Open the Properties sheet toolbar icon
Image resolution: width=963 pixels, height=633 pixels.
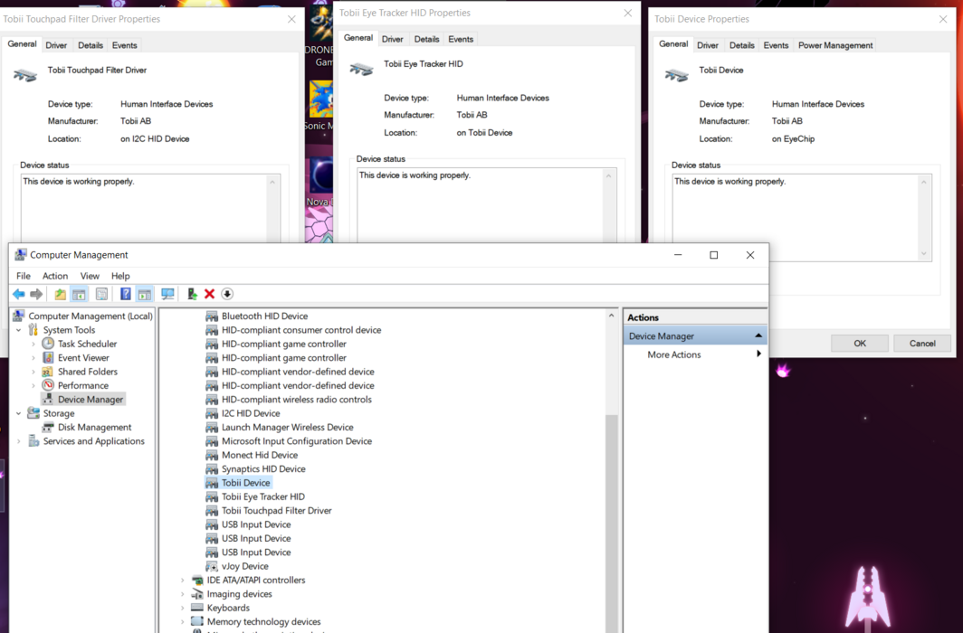coord(102,295)
